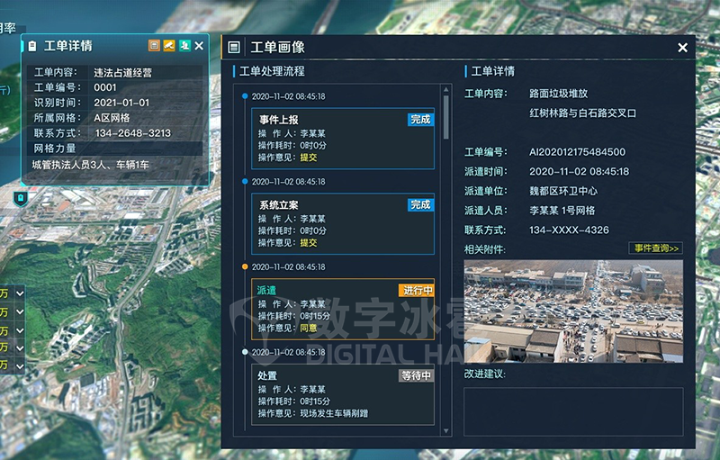Click the green personnel icon in 工单详情 header
The width and height of the screenshot is (720, 460).
pyautogui.click(x=184, y=45)
